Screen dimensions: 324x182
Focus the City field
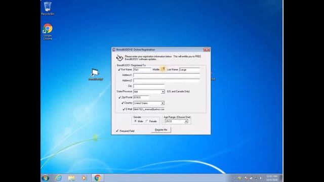pos(149,86)
